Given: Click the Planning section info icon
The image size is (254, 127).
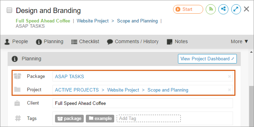Looking at the screenshot, I should pos(15,59).
